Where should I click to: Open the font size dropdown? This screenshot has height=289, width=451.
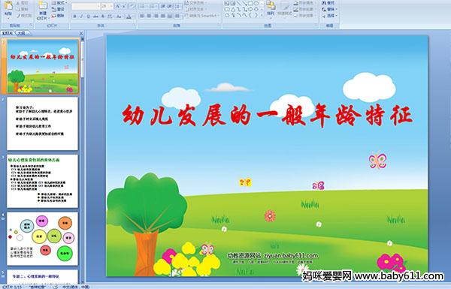tap(111, 6)
